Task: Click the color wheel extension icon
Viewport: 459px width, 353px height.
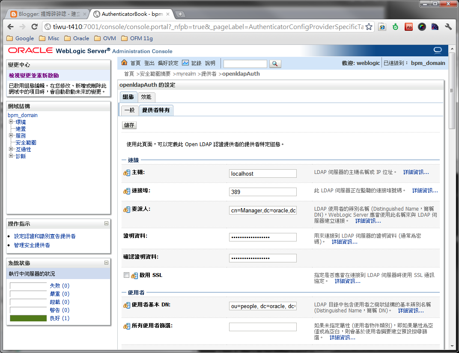Action: pyautogui.click(x=422, y=27)
